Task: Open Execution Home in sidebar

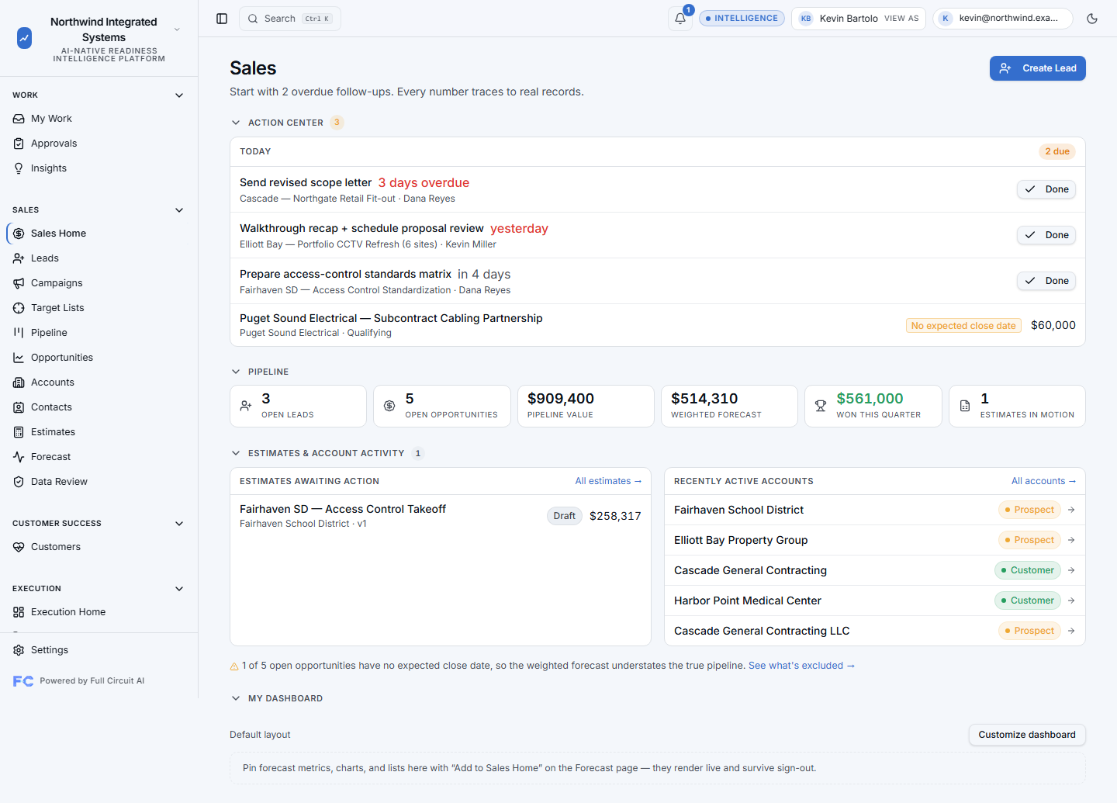Action: click(x=99, y=612)
